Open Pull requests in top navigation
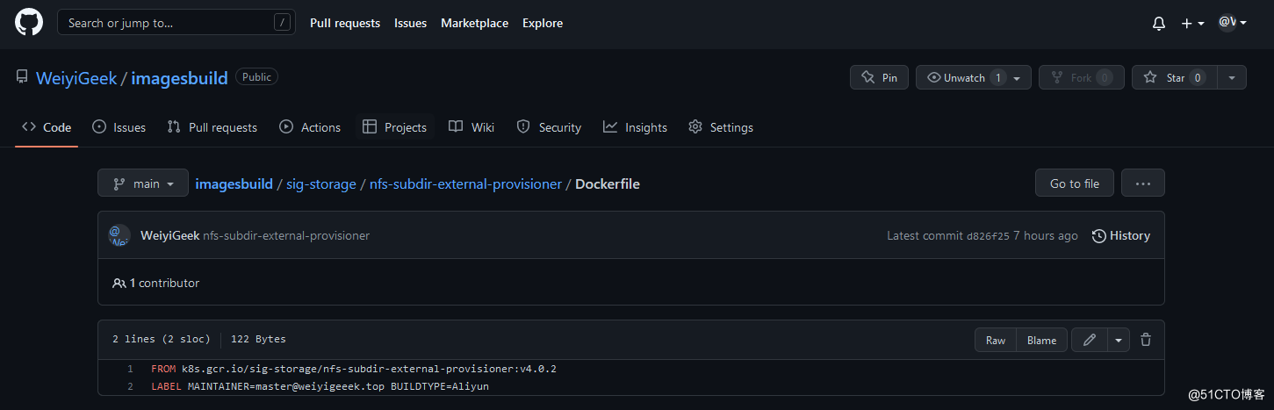 345,23
